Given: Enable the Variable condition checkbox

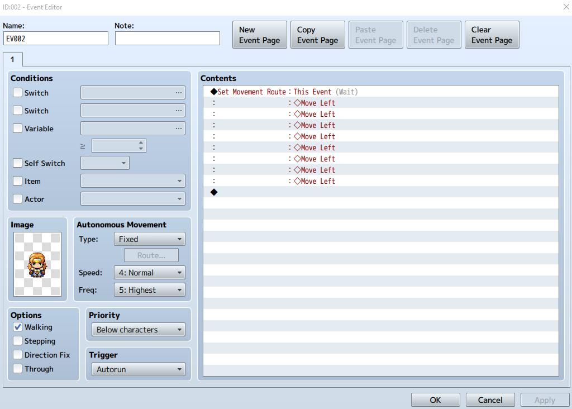Looking at the screenshot, I should (17, 128).
